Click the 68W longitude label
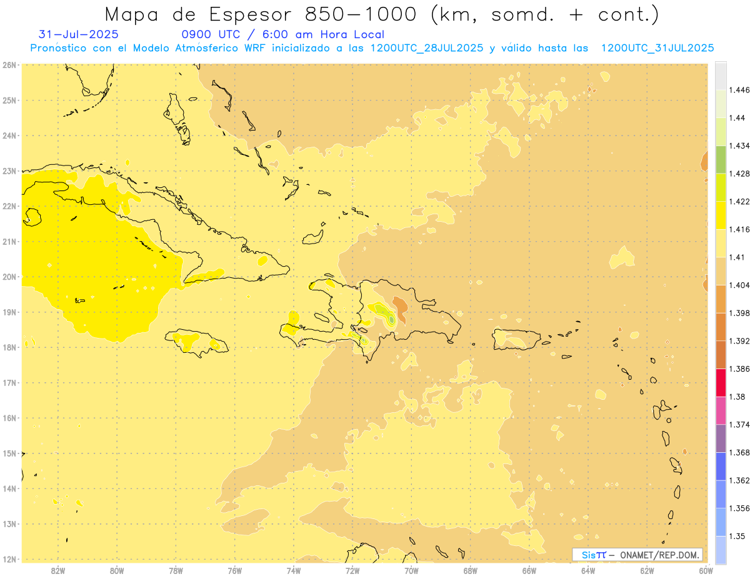Image resolution: width=750 pixels, height=579 pixels. tap(471, 570)
